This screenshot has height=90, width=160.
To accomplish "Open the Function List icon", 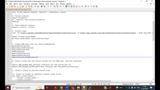I will point(77,6).
